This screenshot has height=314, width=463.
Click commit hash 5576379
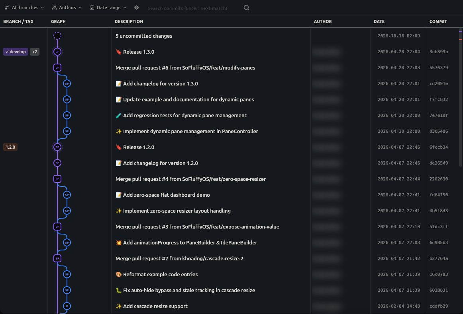[438, 68]
